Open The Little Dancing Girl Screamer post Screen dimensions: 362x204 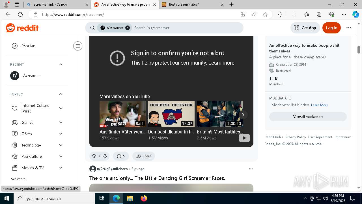click(x=157, y=178)
